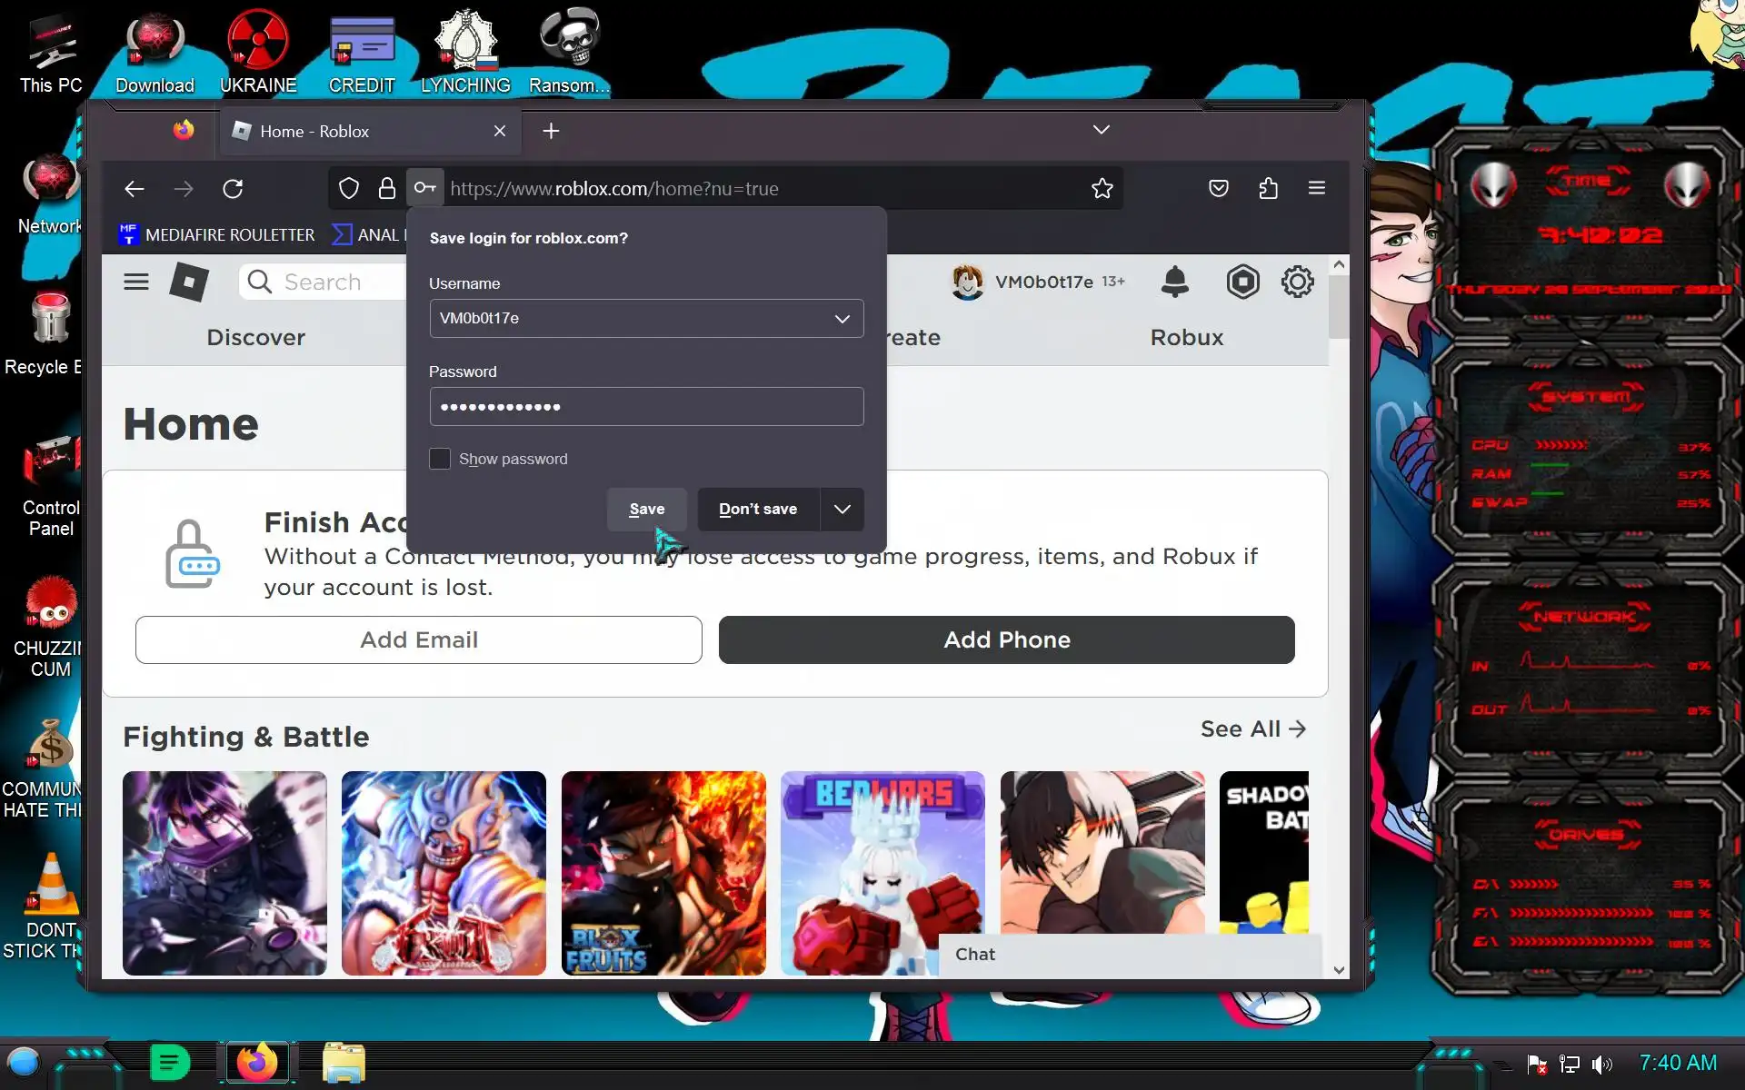This screenshot has width=1745, height=1090.
Task: Enable the Show password checkbox
Action: pyautogui.click(x=440, y=459)
